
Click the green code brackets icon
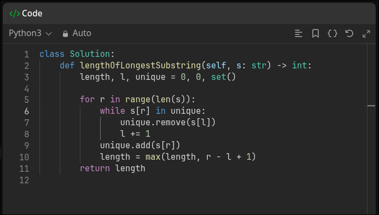pos(15,14)
